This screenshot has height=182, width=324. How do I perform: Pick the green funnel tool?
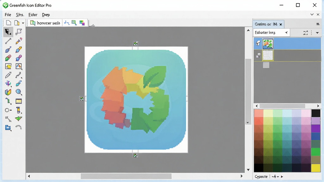19,119
